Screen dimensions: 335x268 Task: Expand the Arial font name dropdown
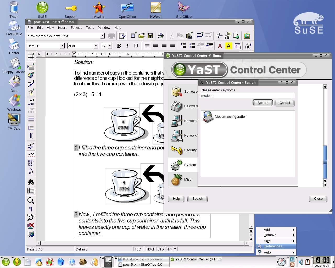[96, 46]
